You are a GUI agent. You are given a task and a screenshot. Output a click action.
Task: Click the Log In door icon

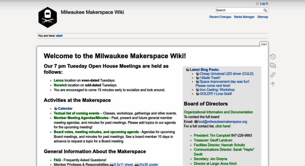(257, 4)
